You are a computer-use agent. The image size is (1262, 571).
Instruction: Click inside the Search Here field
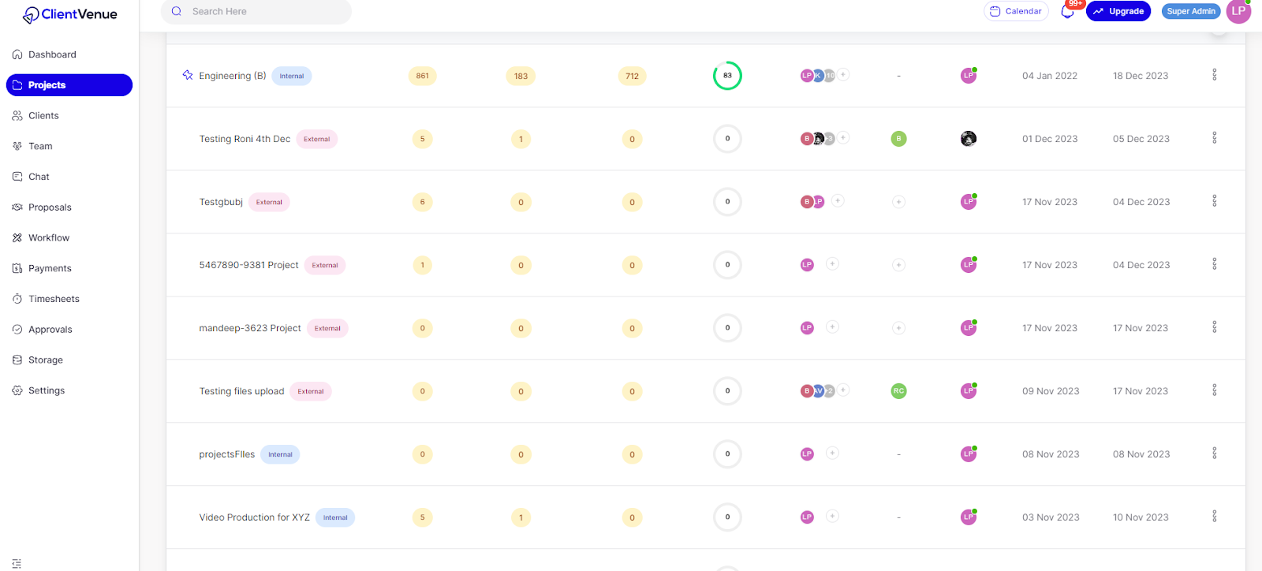(x=256, y=12)
